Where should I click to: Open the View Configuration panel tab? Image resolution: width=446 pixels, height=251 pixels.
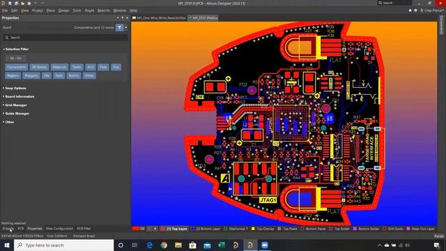pyautogui.click(x=59, y=229)
